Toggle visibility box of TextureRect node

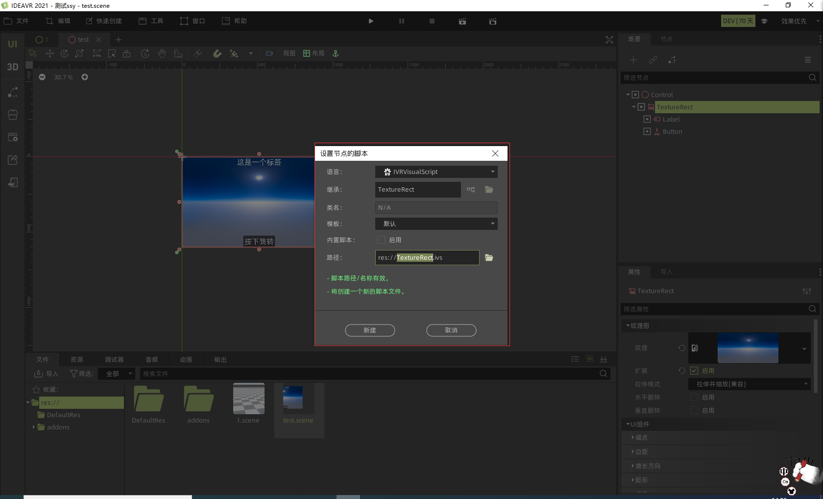pyautogui.click(x=641, y=107)
